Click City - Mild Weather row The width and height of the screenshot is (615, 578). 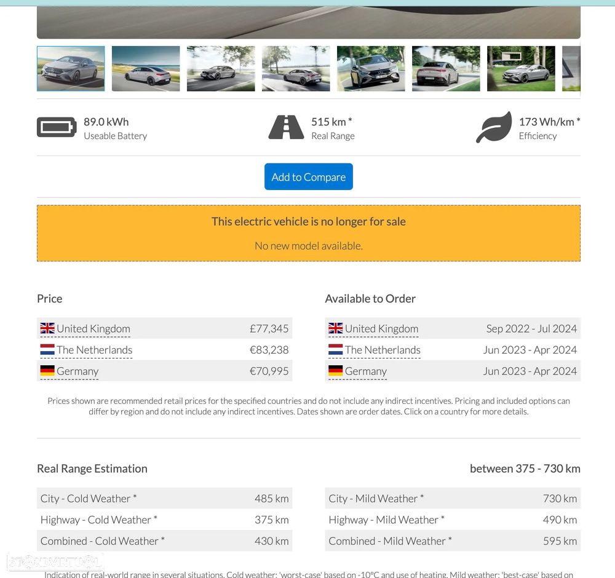[453, 499]
